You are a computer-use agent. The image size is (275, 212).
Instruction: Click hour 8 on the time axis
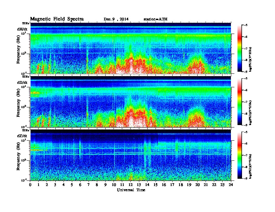tap(97, 185)
